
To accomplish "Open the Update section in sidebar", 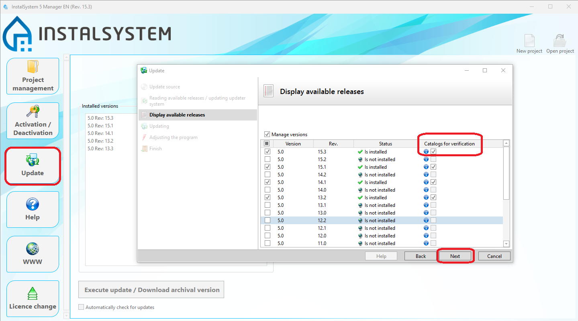I will pos(33,166).
